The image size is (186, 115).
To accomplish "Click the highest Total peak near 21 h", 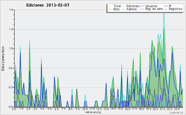I will pyautogui.click(x=164, y=13).
